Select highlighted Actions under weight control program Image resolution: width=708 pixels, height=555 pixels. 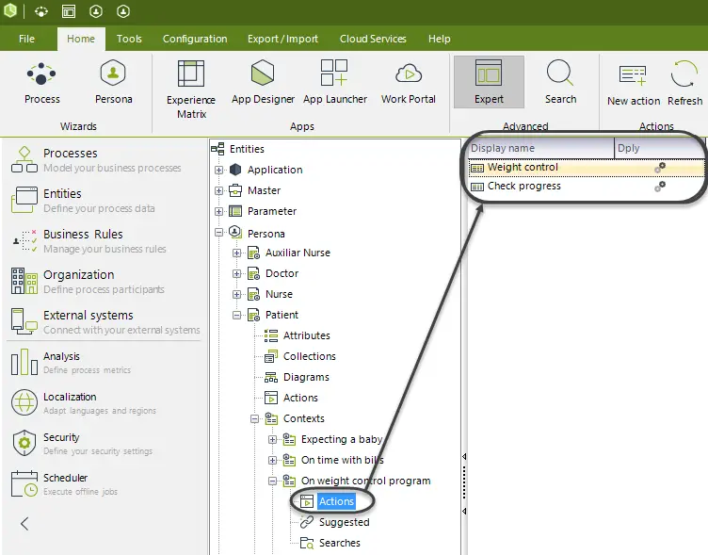click(336, 501)
